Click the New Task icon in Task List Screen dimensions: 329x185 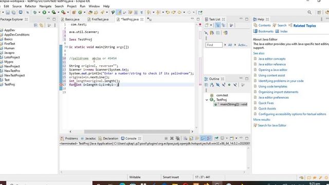point(207,25)
